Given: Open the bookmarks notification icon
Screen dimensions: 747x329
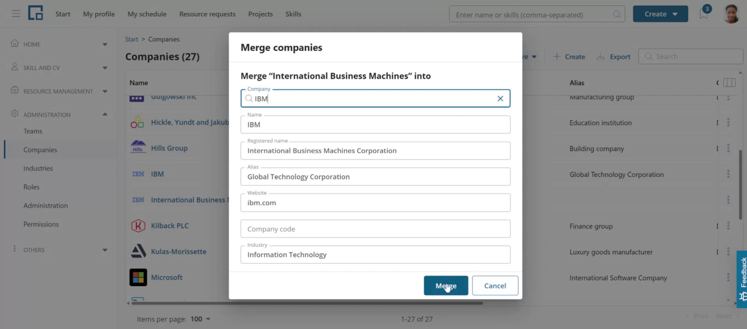Looking at the screenshot, I should click(x=704, y=14).
